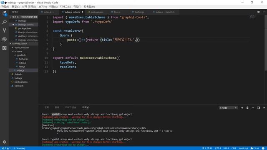Screen dimensions: 267x150
Task: Move the panel with the panel position icon
Action: click(259, 107)
